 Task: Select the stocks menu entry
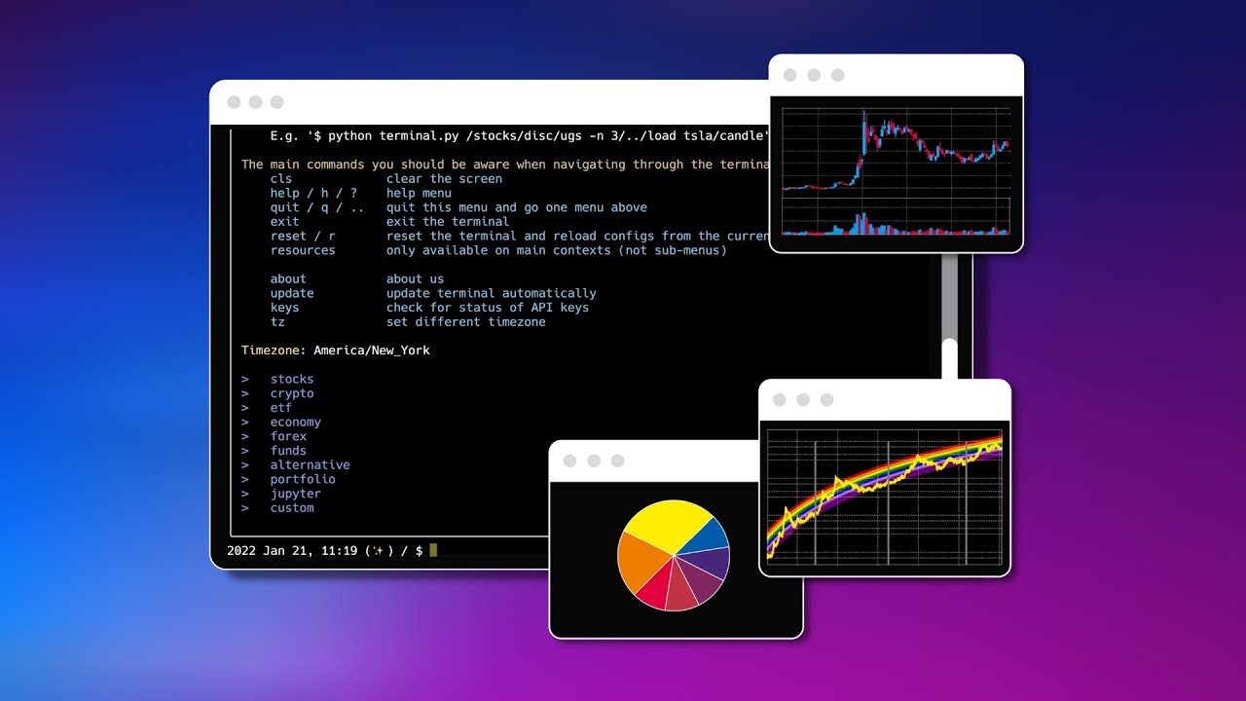coord(291,379)
